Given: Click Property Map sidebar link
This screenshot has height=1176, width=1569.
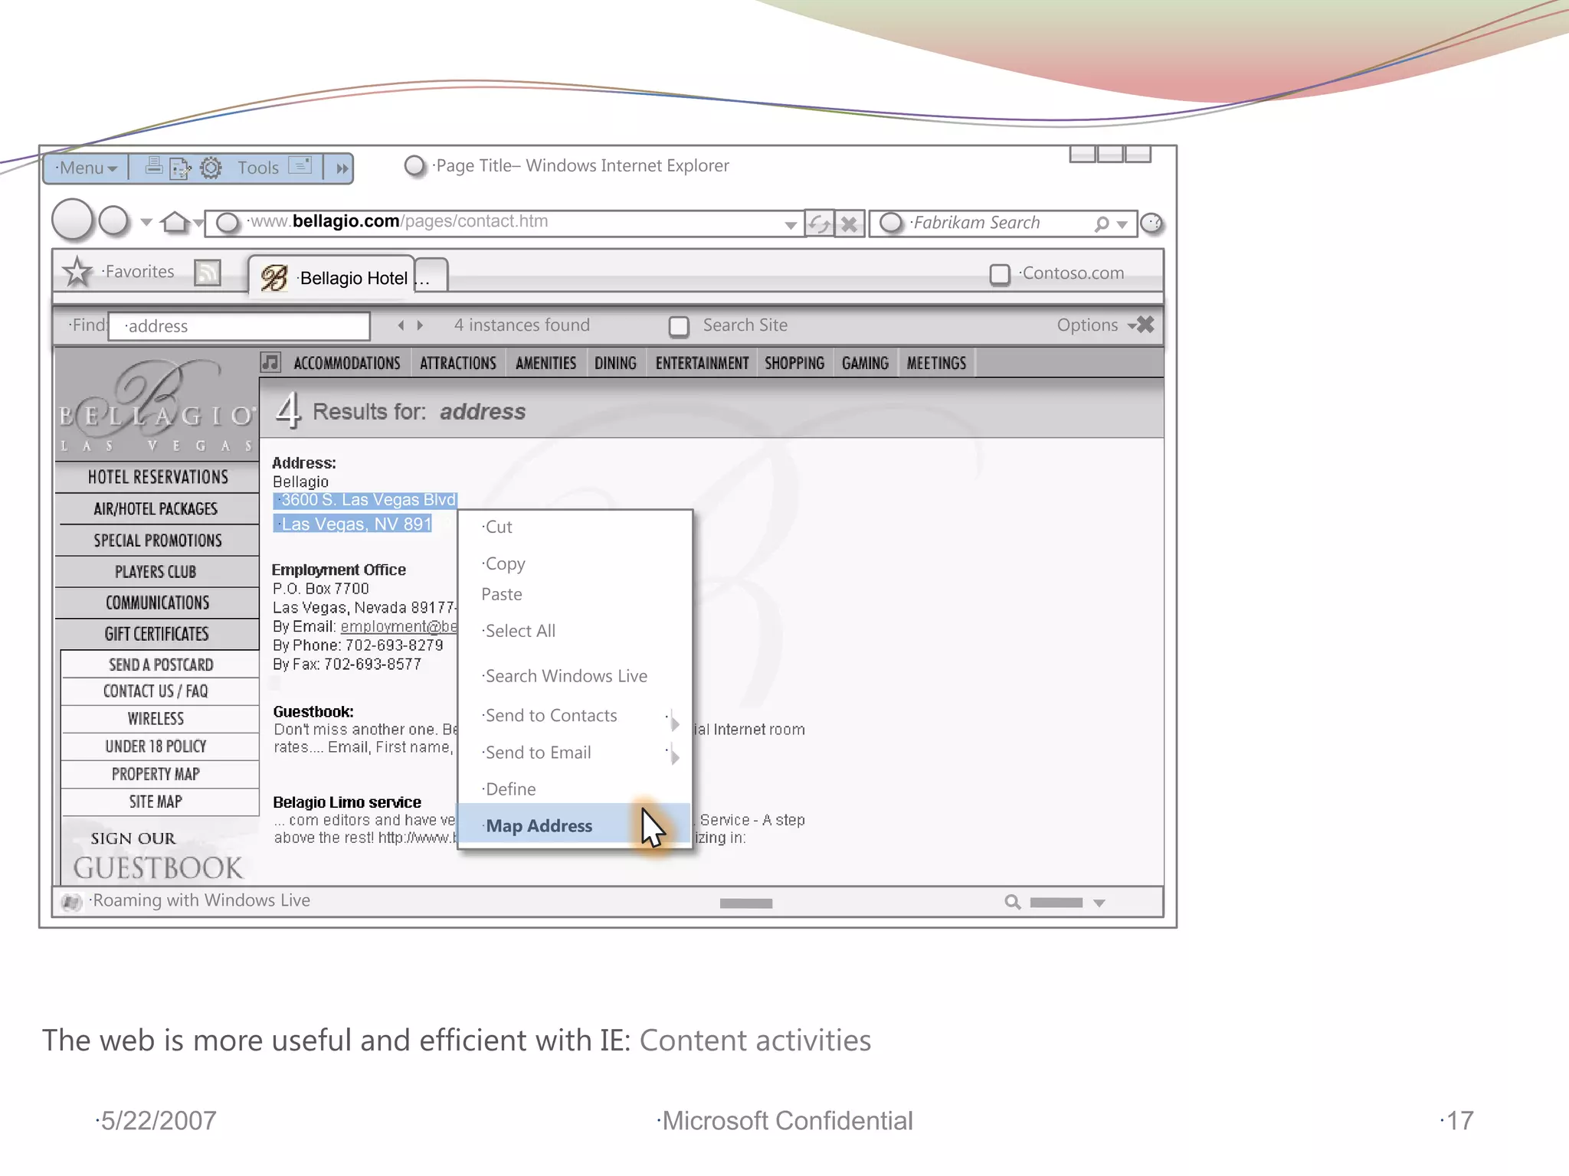Looking at the screenshot, I should (x=156, y=774).
